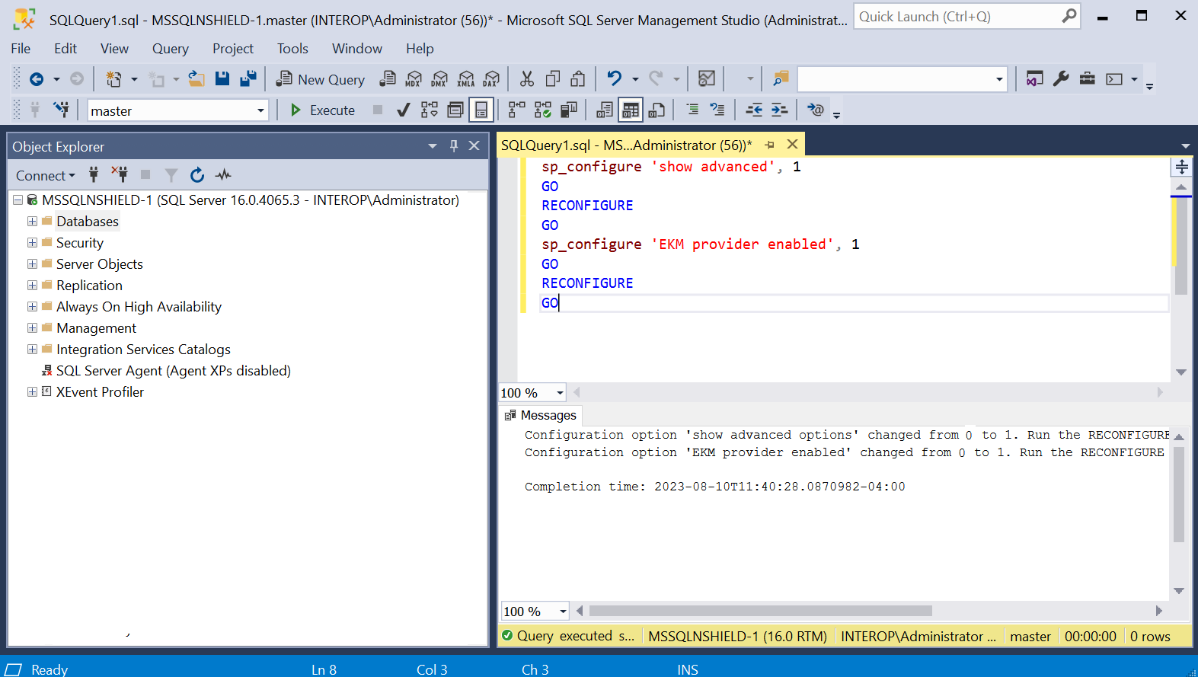The height and width of the screenshot is (677, 1198).
Task: Click the Copy icon in toolbar
Action: tap(553, 78)
